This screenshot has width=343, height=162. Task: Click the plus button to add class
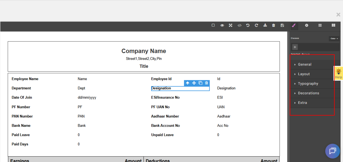click(295, 47)
